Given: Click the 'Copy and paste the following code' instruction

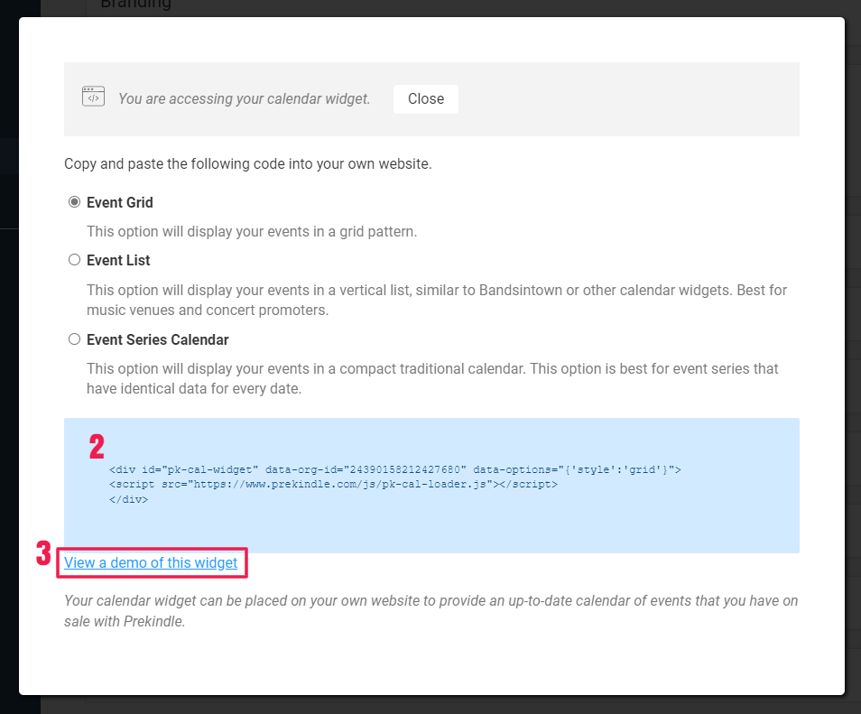Looking at the screenshot, I should click(247, 163).
